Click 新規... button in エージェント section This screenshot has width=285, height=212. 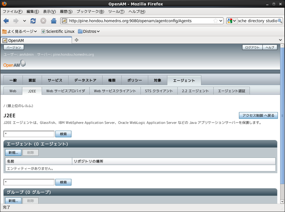pos(13,153)
